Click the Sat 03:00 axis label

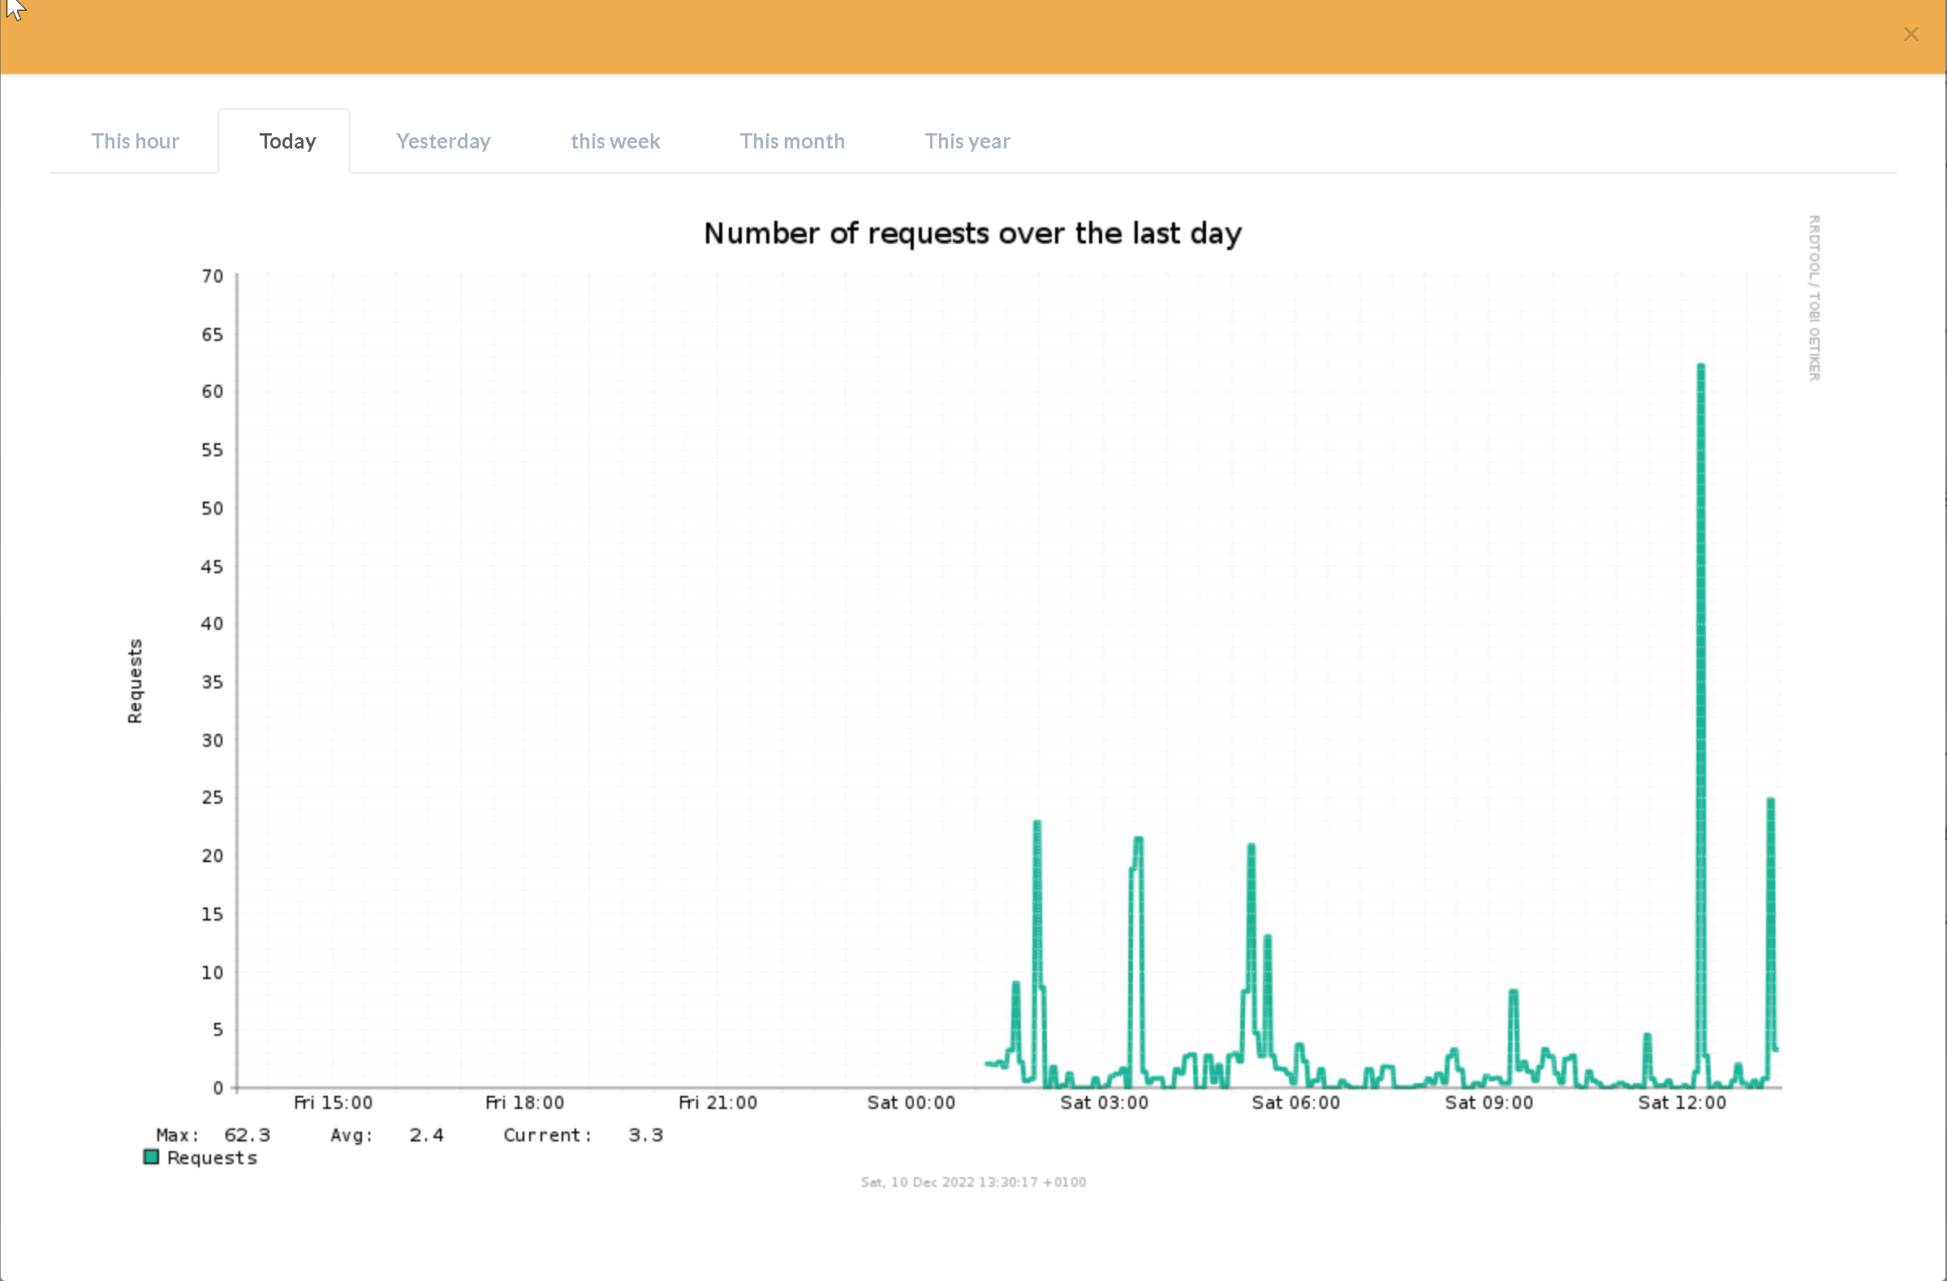(x=1104, y=1102)
